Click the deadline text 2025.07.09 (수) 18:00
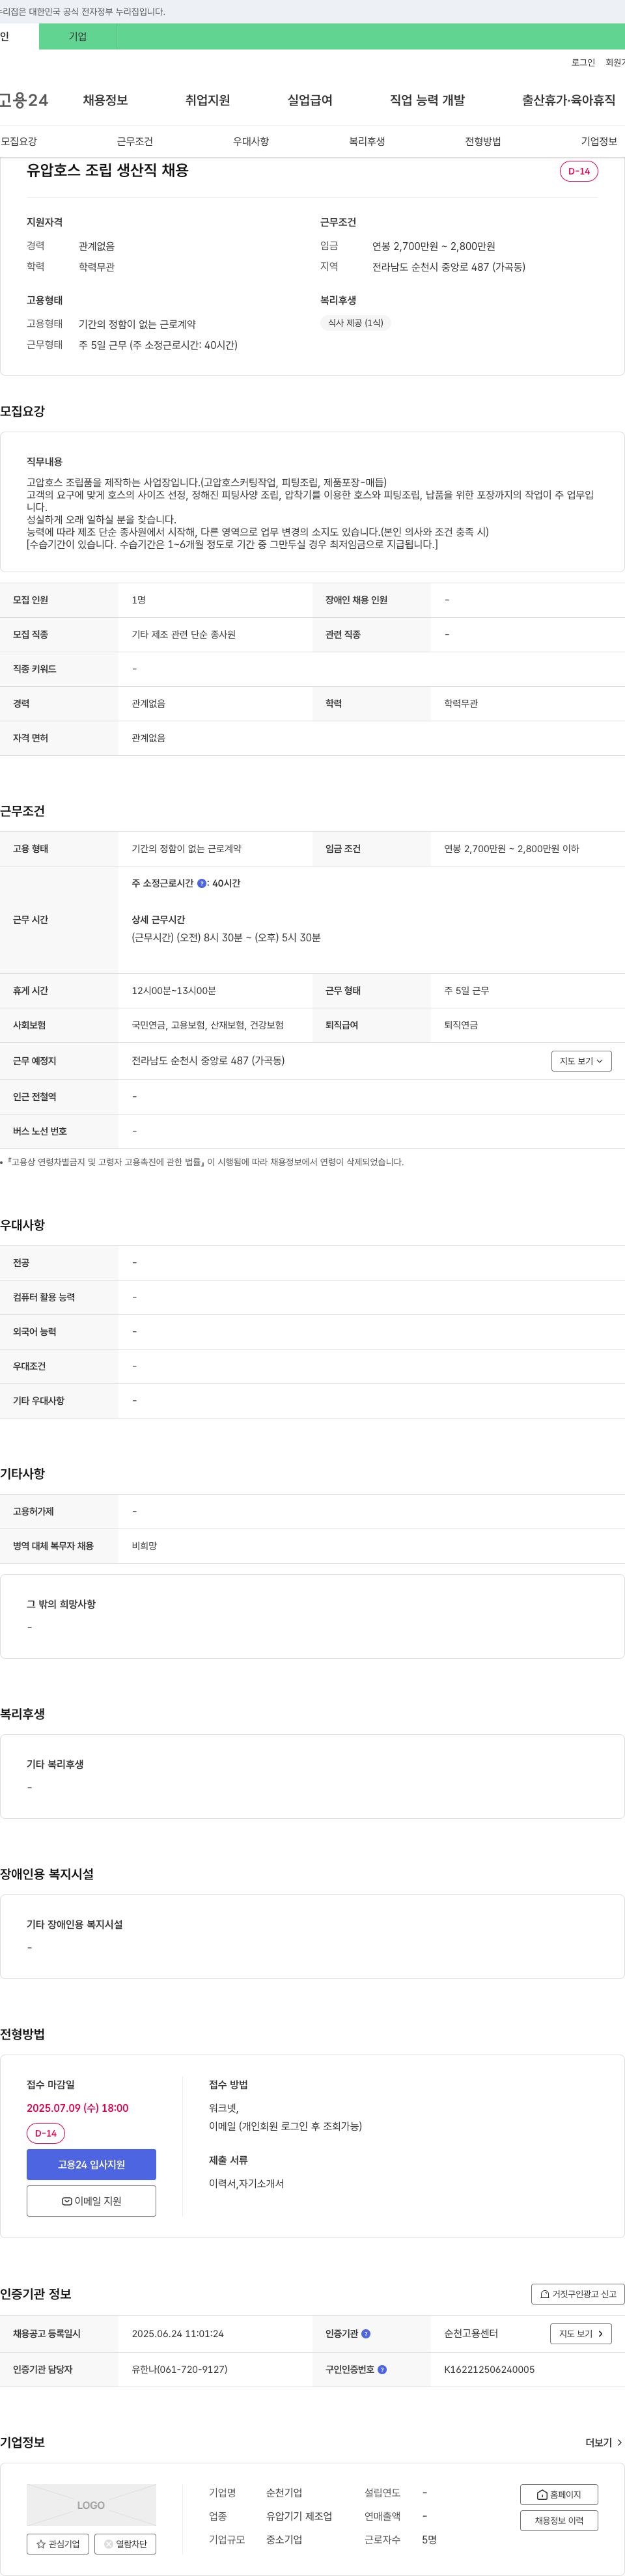 click(78, 2107)
